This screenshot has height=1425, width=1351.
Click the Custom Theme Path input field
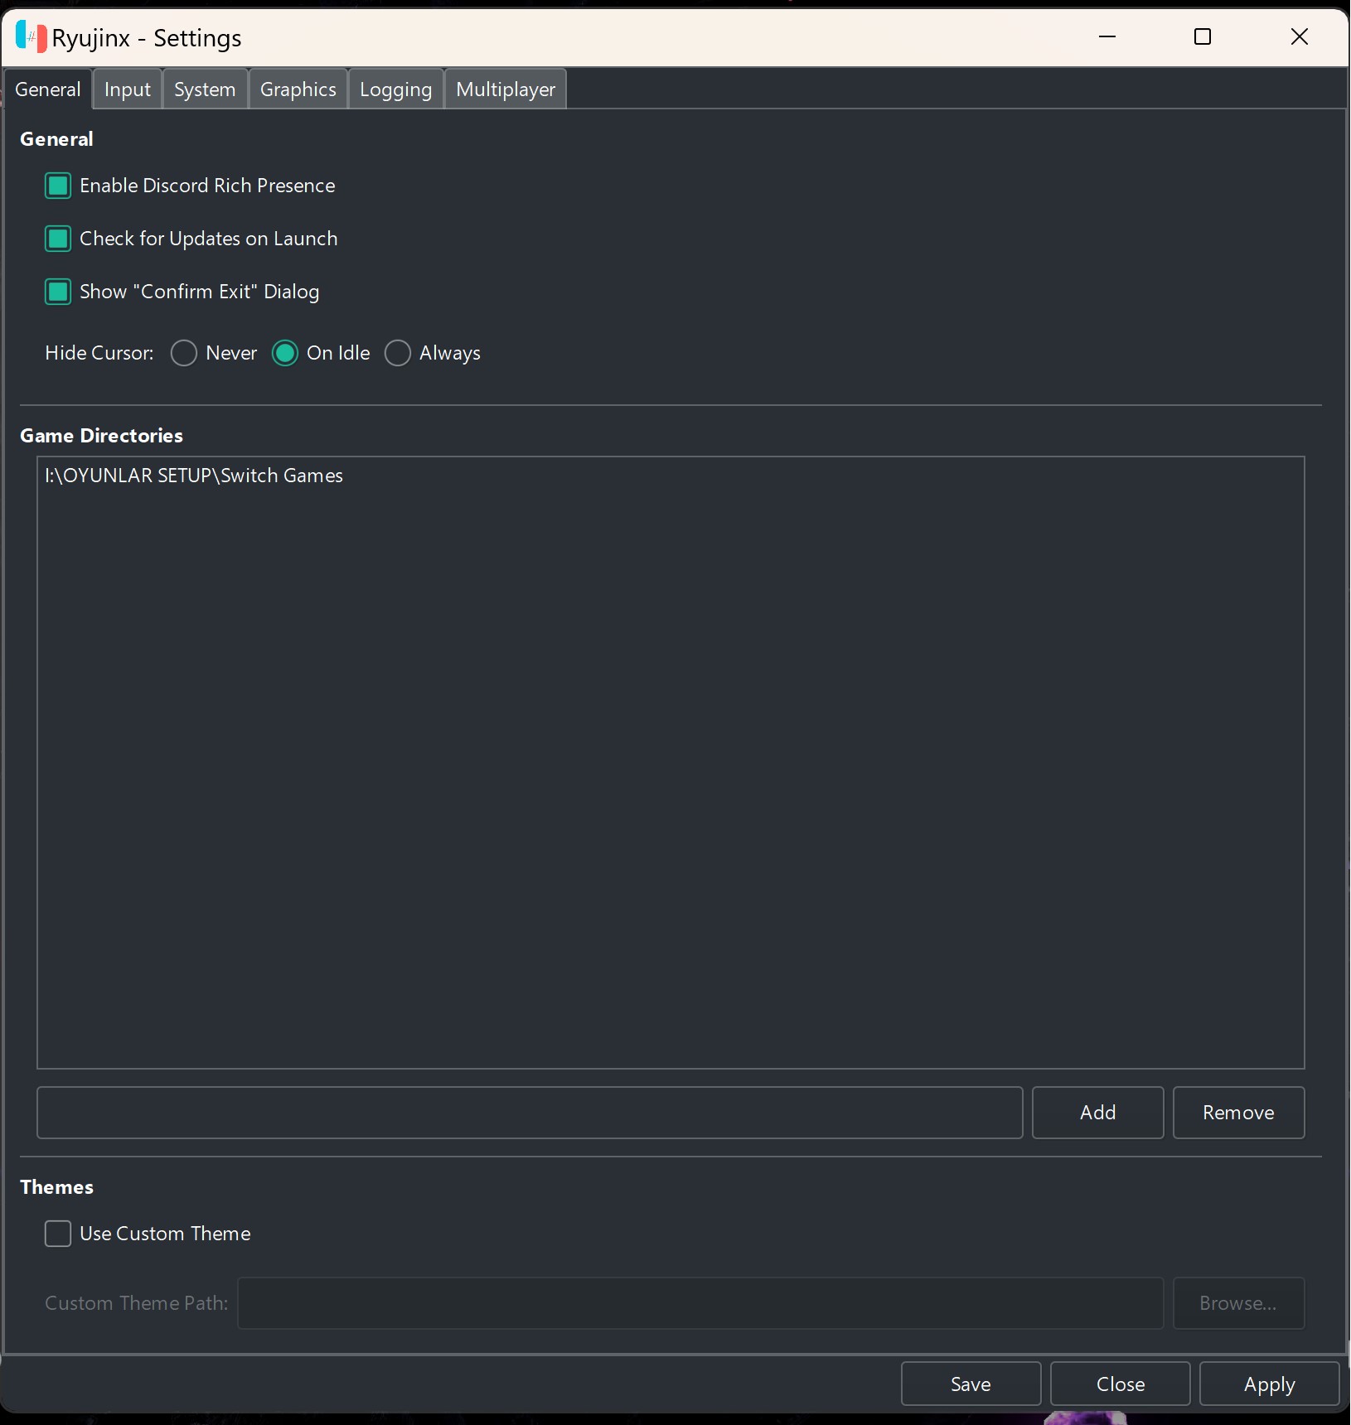click(x=700, y=1303)
